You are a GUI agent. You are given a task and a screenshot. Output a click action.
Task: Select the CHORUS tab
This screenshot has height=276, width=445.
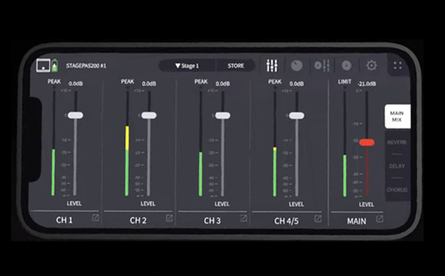click(397, 190)
